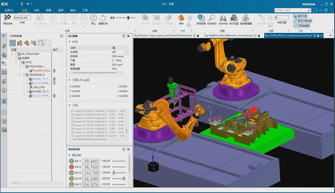
Task: Collapse the Drive Axes section in Axis Position
Action: 70,155
